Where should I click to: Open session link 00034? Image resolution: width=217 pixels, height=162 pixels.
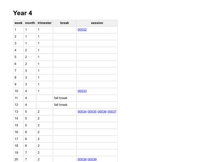point(82,112)
